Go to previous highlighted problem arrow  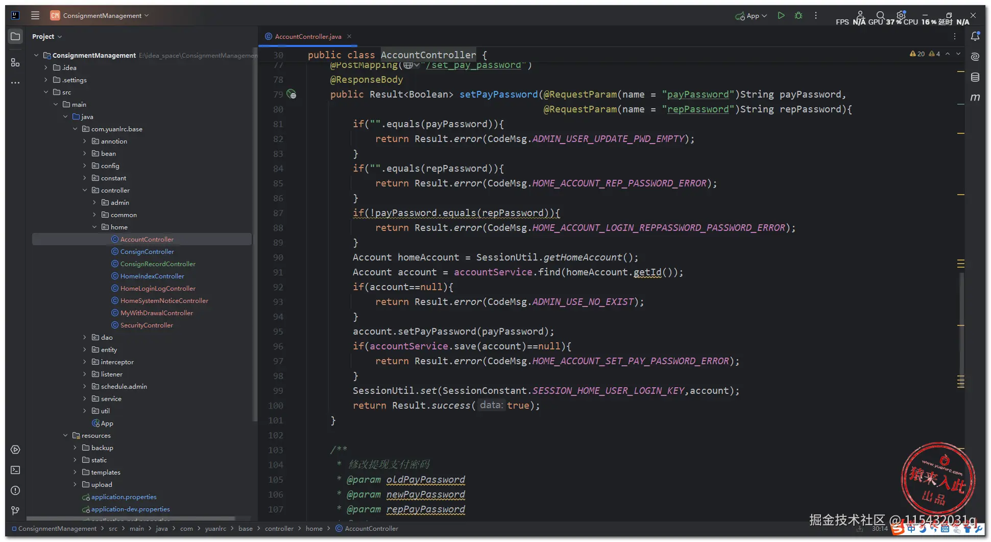click(948, 54)
